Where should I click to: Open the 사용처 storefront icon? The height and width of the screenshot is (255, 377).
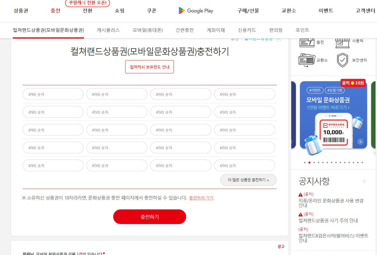342,42
